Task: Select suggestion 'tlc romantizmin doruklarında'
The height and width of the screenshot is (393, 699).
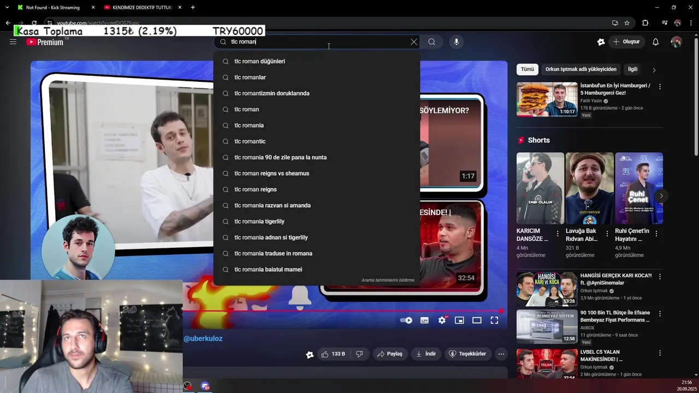Action: (x=317, y=93)
